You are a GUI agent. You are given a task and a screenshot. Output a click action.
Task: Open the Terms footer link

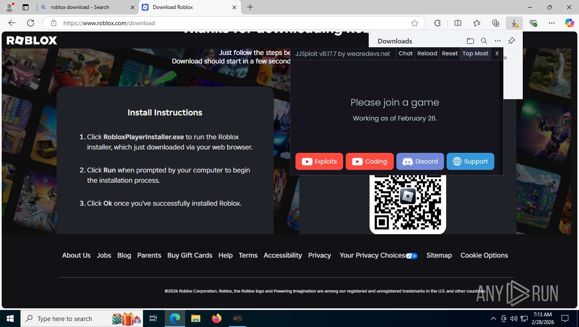coord(248,255)
